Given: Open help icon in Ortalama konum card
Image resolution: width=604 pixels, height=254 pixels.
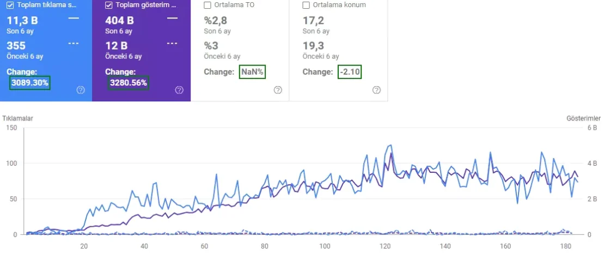Looking at the screenshot, I should 376,90.
